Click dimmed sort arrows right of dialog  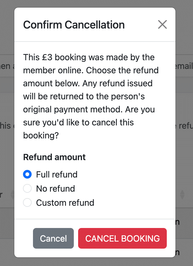coord(182,194)
